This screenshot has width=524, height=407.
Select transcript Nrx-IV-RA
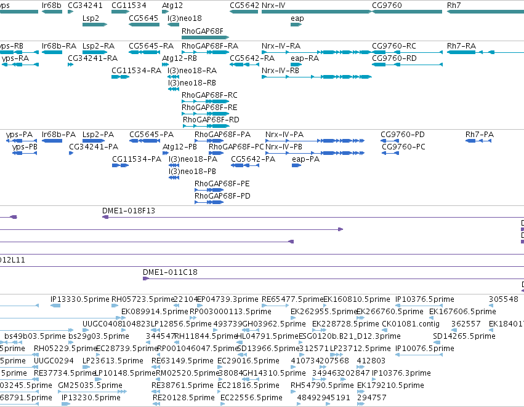pos(281,46)
